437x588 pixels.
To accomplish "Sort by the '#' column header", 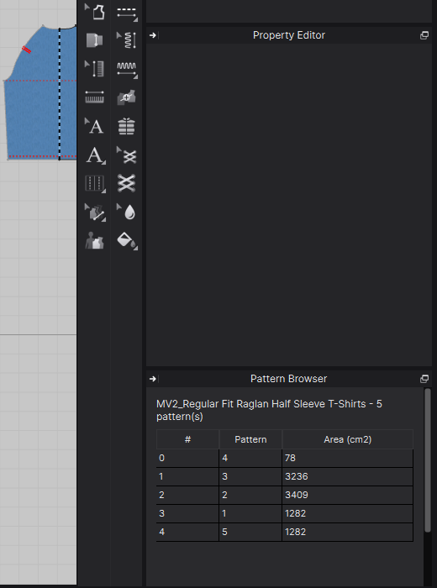I will pos(187,439).
